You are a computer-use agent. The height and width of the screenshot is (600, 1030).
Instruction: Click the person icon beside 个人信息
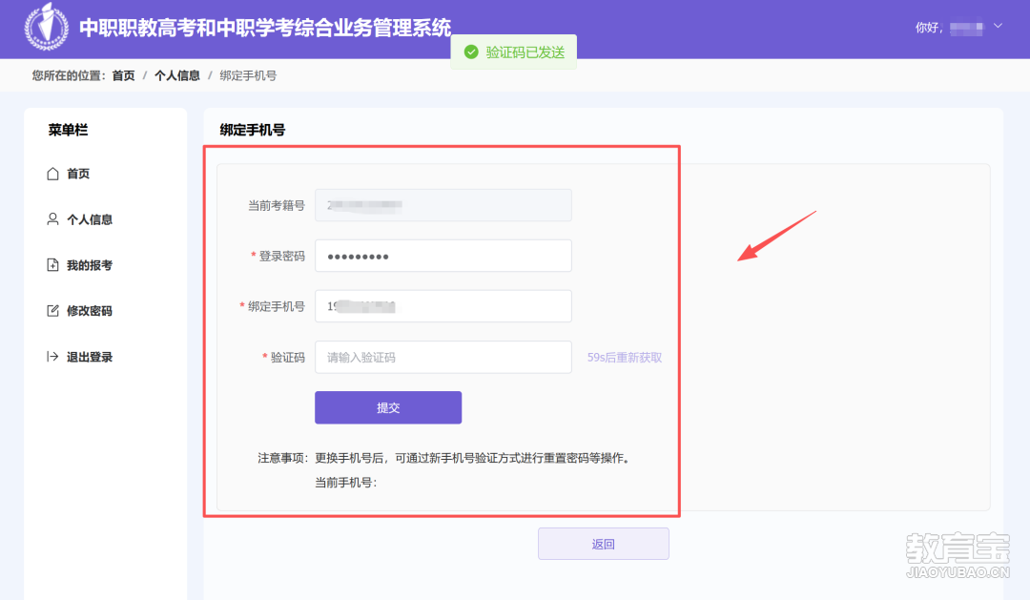52,218
